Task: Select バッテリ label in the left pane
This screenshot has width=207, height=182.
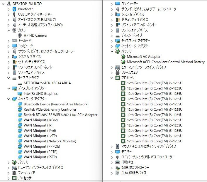Action: tap(23, 162)
